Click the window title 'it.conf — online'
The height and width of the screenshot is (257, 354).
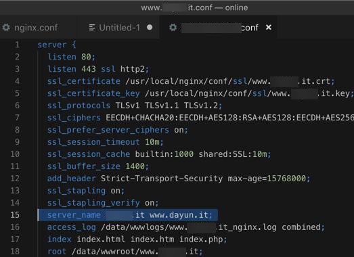tap(218, 7)
